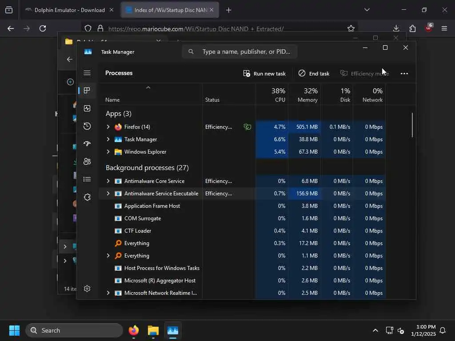Viewport: 455px width, 341px height.
Task: Open Task Manager settings gear
Action: click(87, 289)
